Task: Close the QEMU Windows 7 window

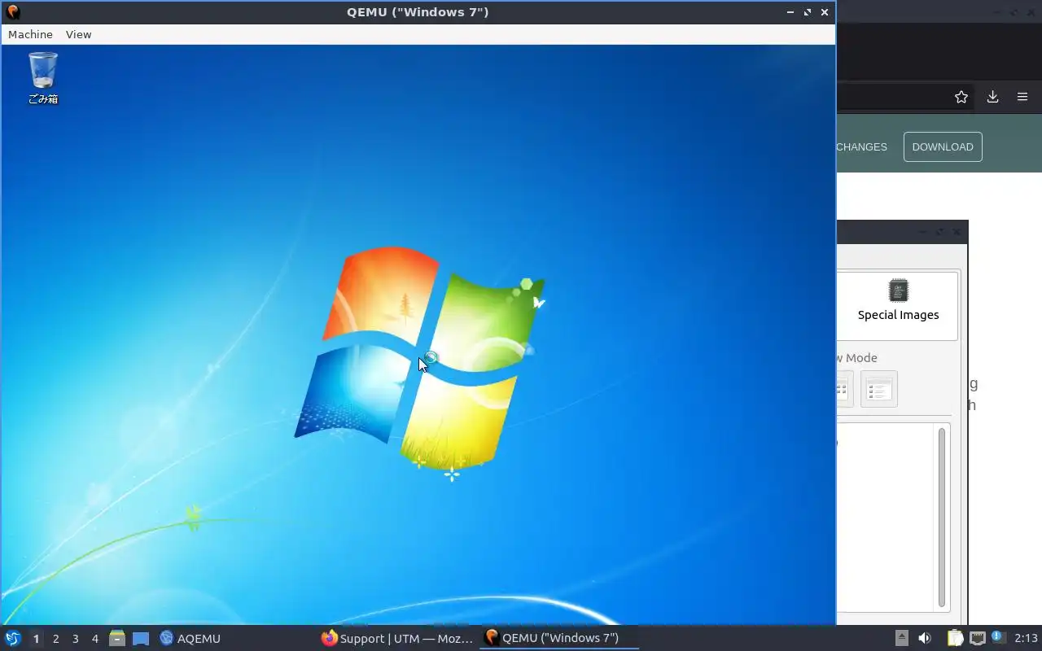Action: [x=825, y=12]
